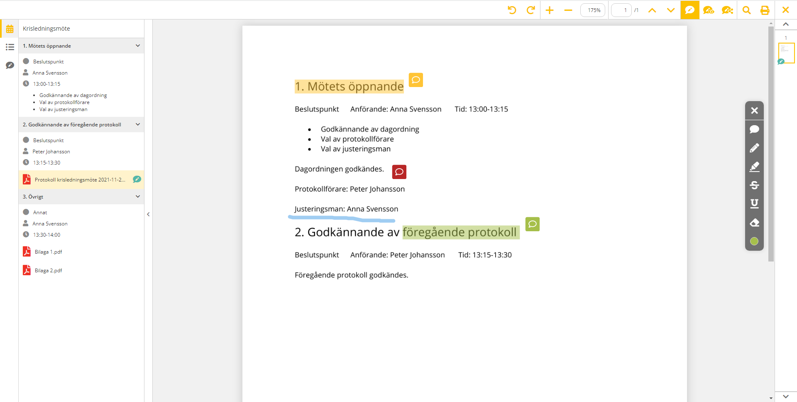Toggle view of others' annotations (eye icon)
This screenshot has width=797, height=402.
tap(709, 10)
